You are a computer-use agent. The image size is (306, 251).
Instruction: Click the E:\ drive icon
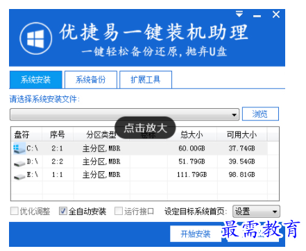click(x=19, y=177)
